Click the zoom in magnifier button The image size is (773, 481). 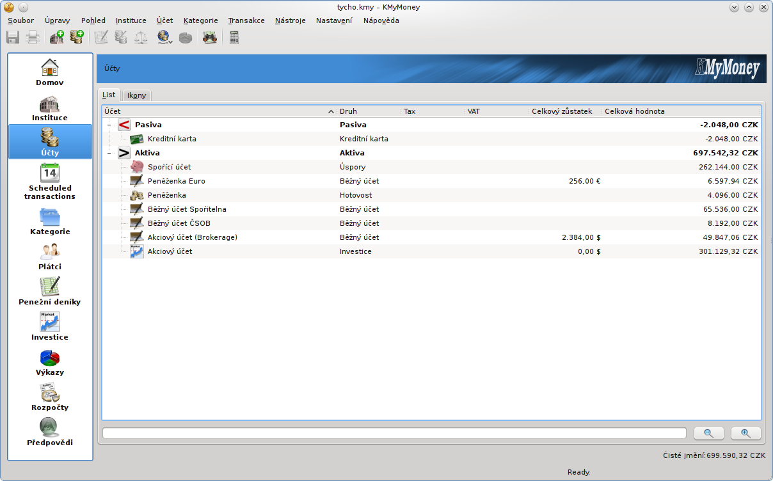pos(746,433)
